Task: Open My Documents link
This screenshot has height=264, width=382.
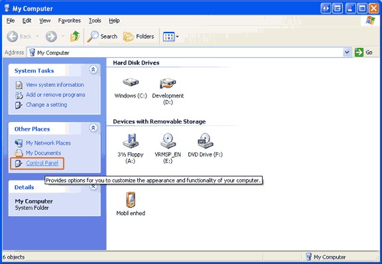Action: coord(43,153)
